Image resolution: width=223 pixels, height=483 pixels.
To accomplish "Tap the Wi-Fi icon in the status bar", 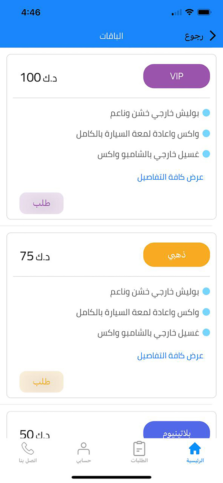I will point(190,12).
